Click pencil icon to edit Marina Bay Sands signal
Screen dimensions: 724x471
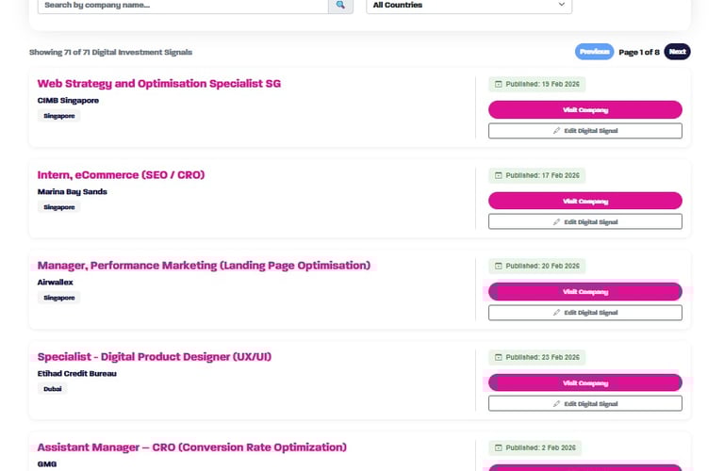556,222
